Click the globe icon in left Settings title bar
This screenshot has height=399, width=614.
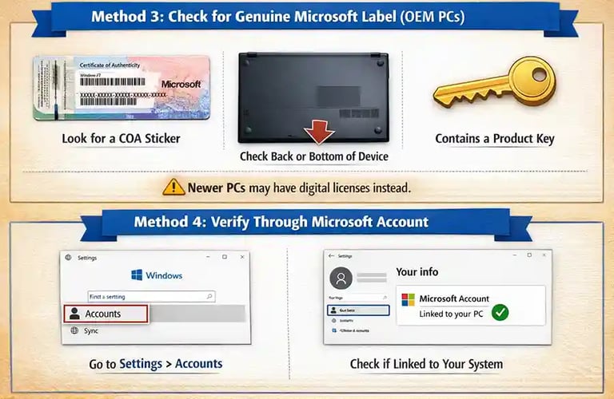[x=69, y=257]
